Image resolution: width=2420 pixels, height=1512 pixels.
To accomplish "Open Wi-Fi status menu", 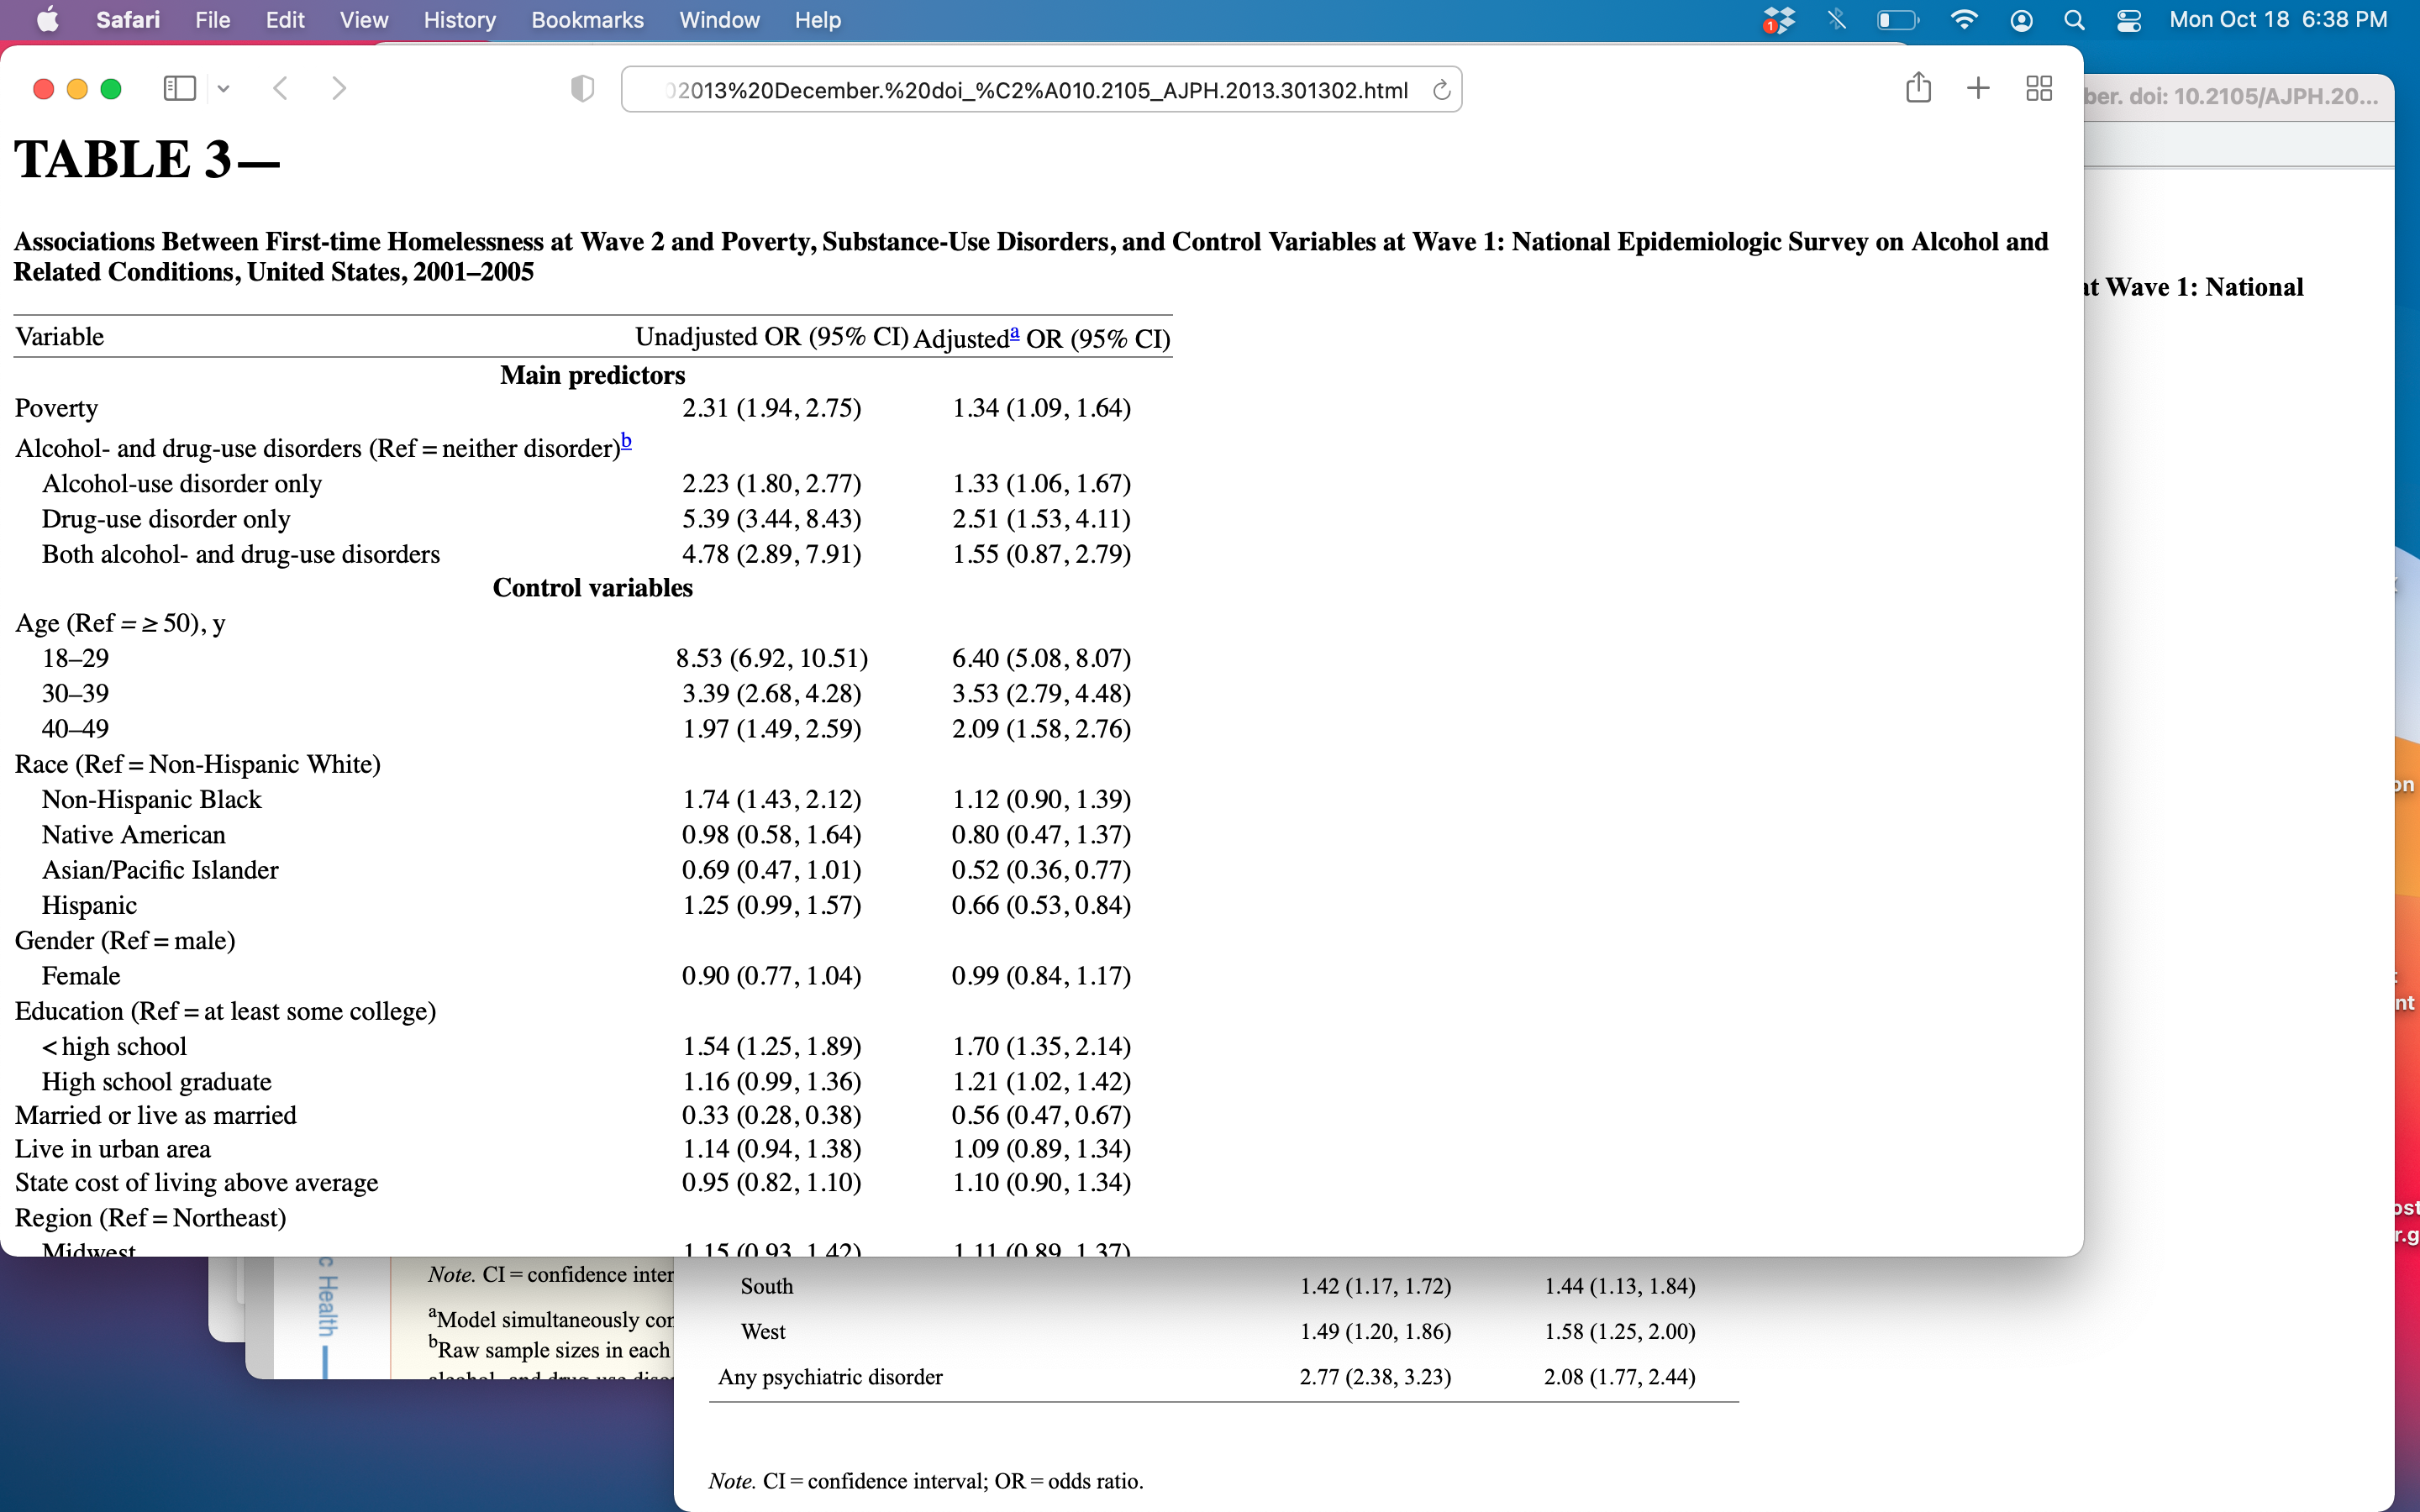I will point(1964,20).
